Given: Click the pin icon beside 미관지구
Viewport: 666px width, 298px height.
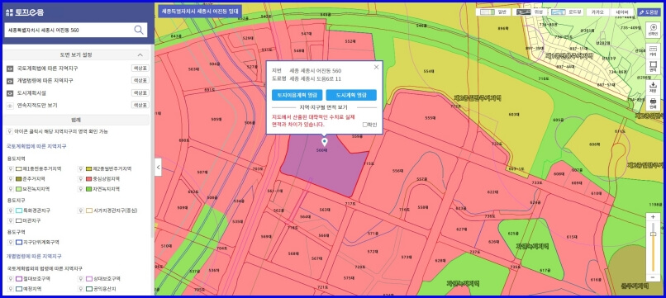Looking at the screenshot, I should coord(10,220).
